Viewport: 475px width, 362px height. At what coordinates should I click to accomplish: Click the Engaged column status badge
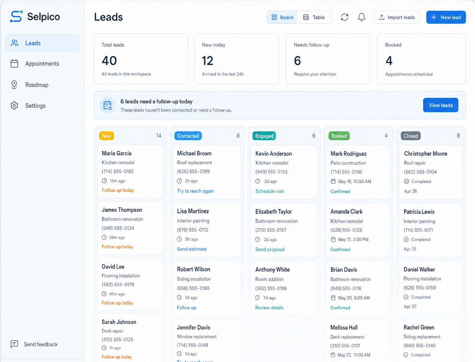click(x=264, y=136)
